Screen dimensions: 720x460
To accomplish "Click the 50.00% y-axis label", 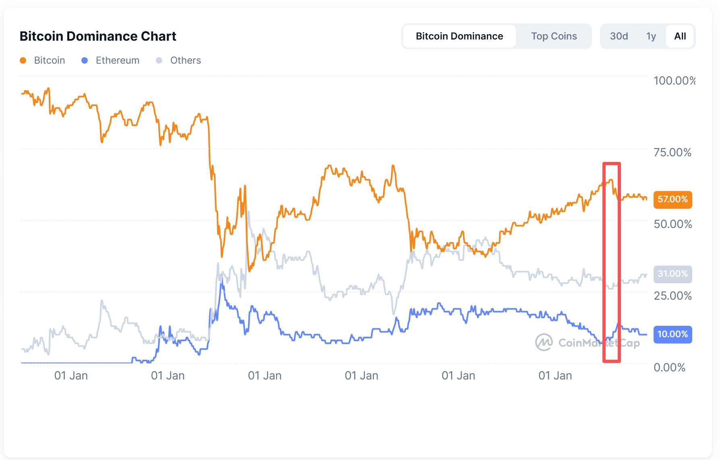I will (672, 224).
